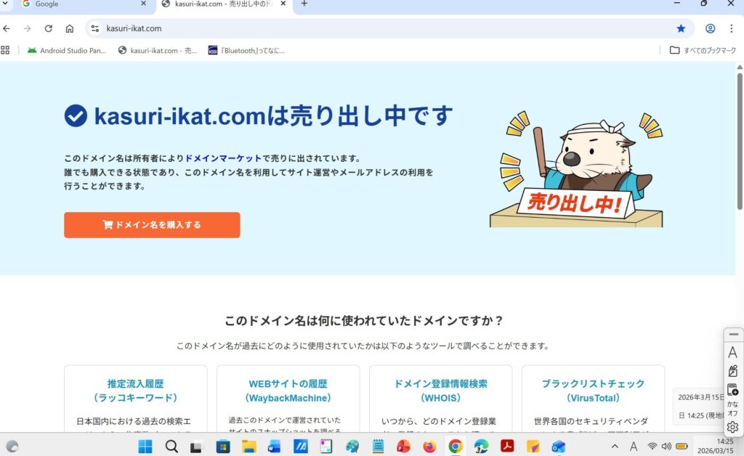Viewport: 744px width, 456px height.
Task: Open the Windows Start menu
Action: [x=145, y=447]
